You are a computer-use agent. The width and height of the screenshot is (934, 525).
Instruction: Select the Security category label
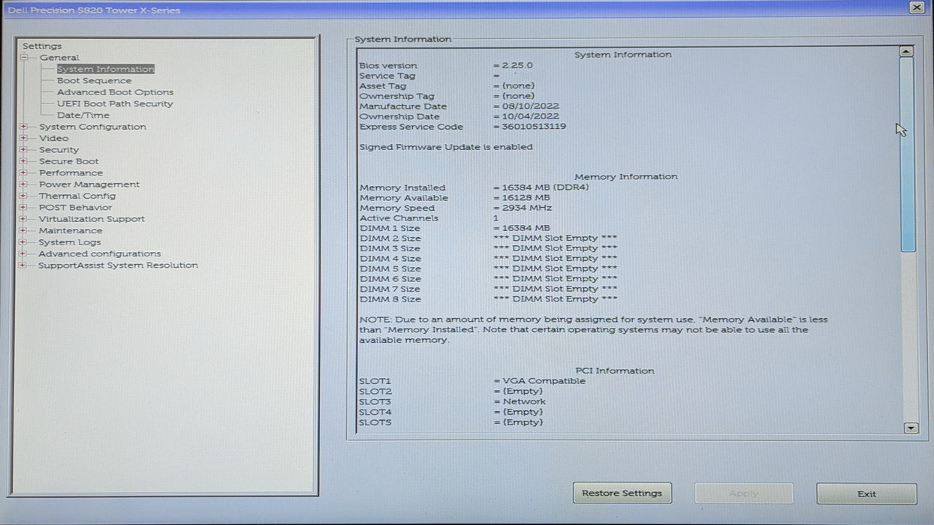coord(59,150)
